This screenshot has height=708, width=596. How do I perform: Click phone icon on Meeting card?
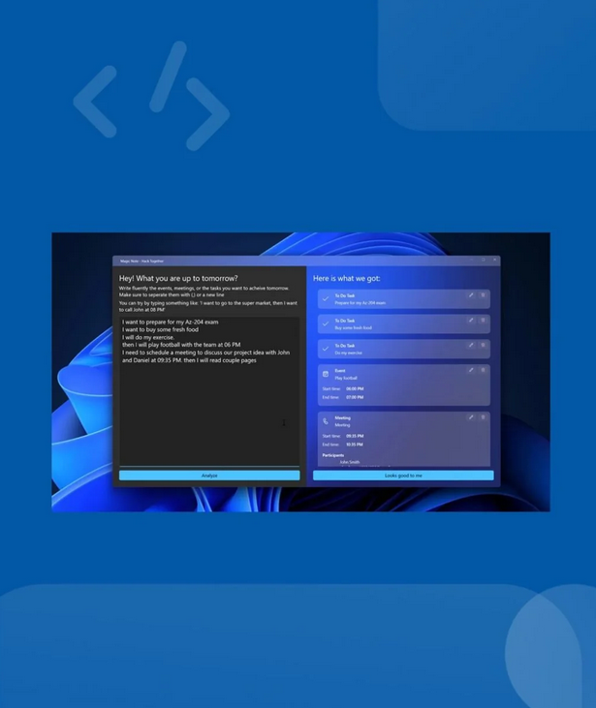click(x=326, y=421)
